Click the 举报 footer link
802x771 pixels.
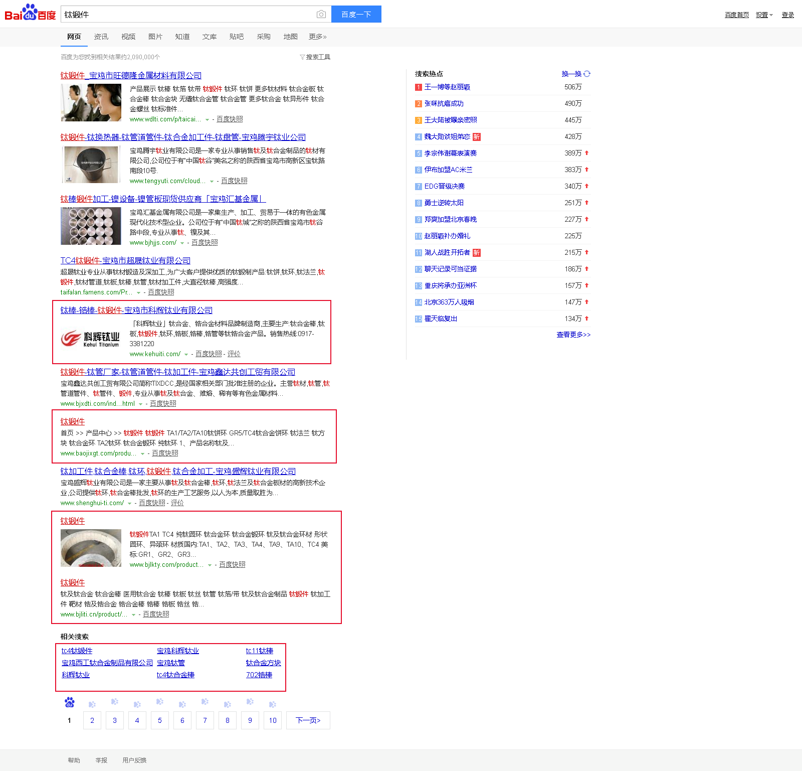click(x=102, y=760)
